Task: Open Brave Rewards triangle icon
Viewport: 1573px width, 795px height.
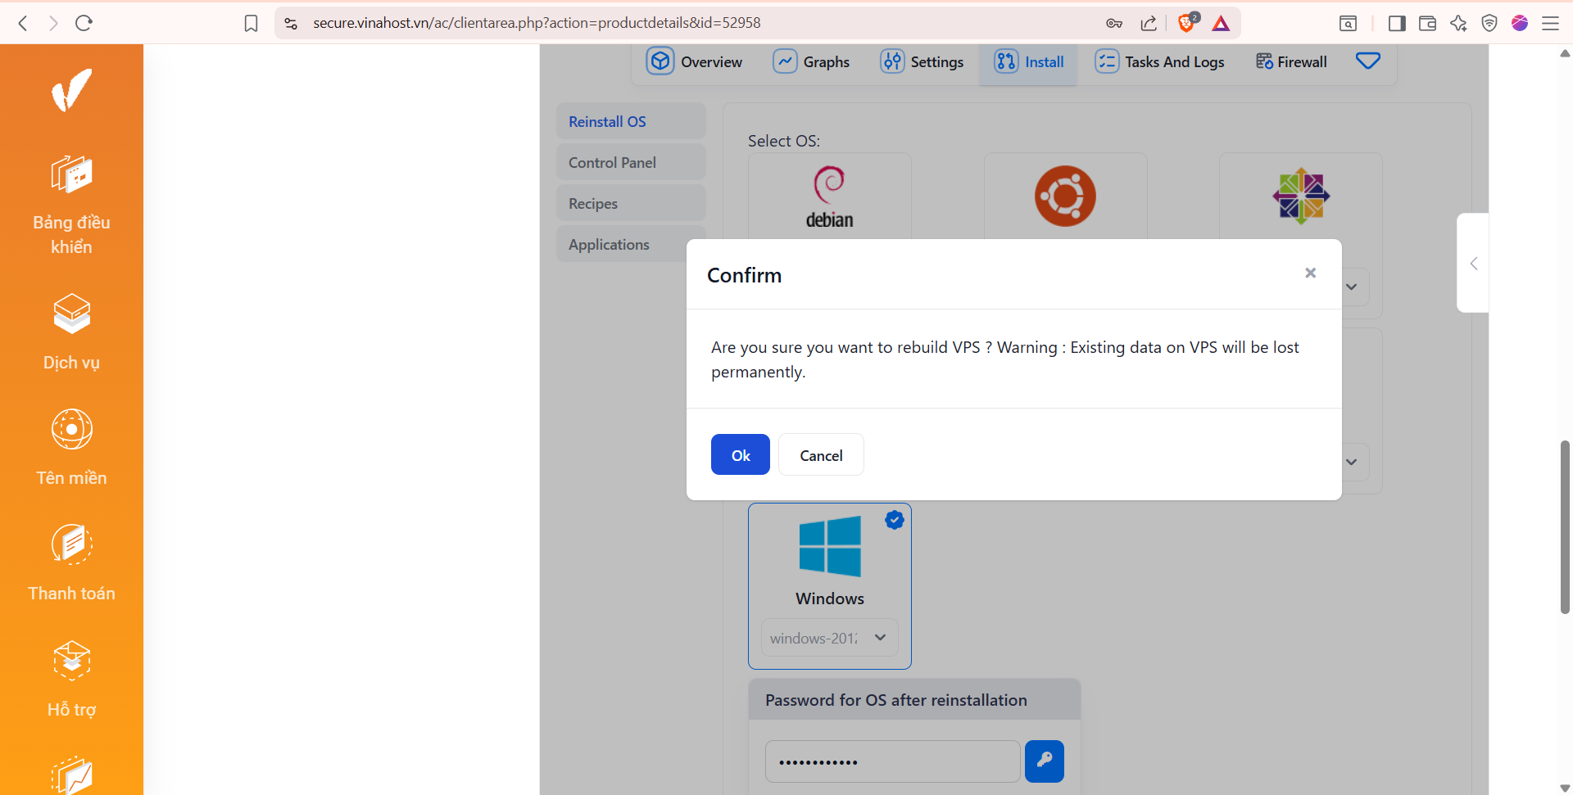Action: 1221,23
